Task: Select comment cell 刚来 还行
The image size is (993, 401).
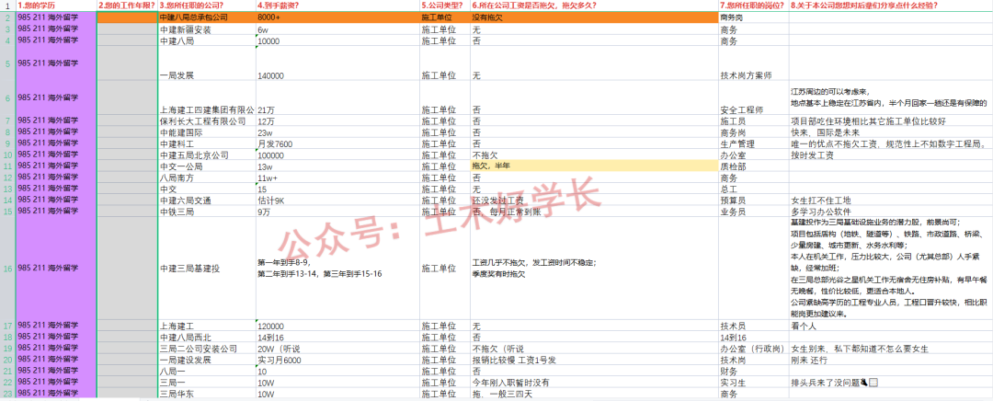Action: [890, 361]
